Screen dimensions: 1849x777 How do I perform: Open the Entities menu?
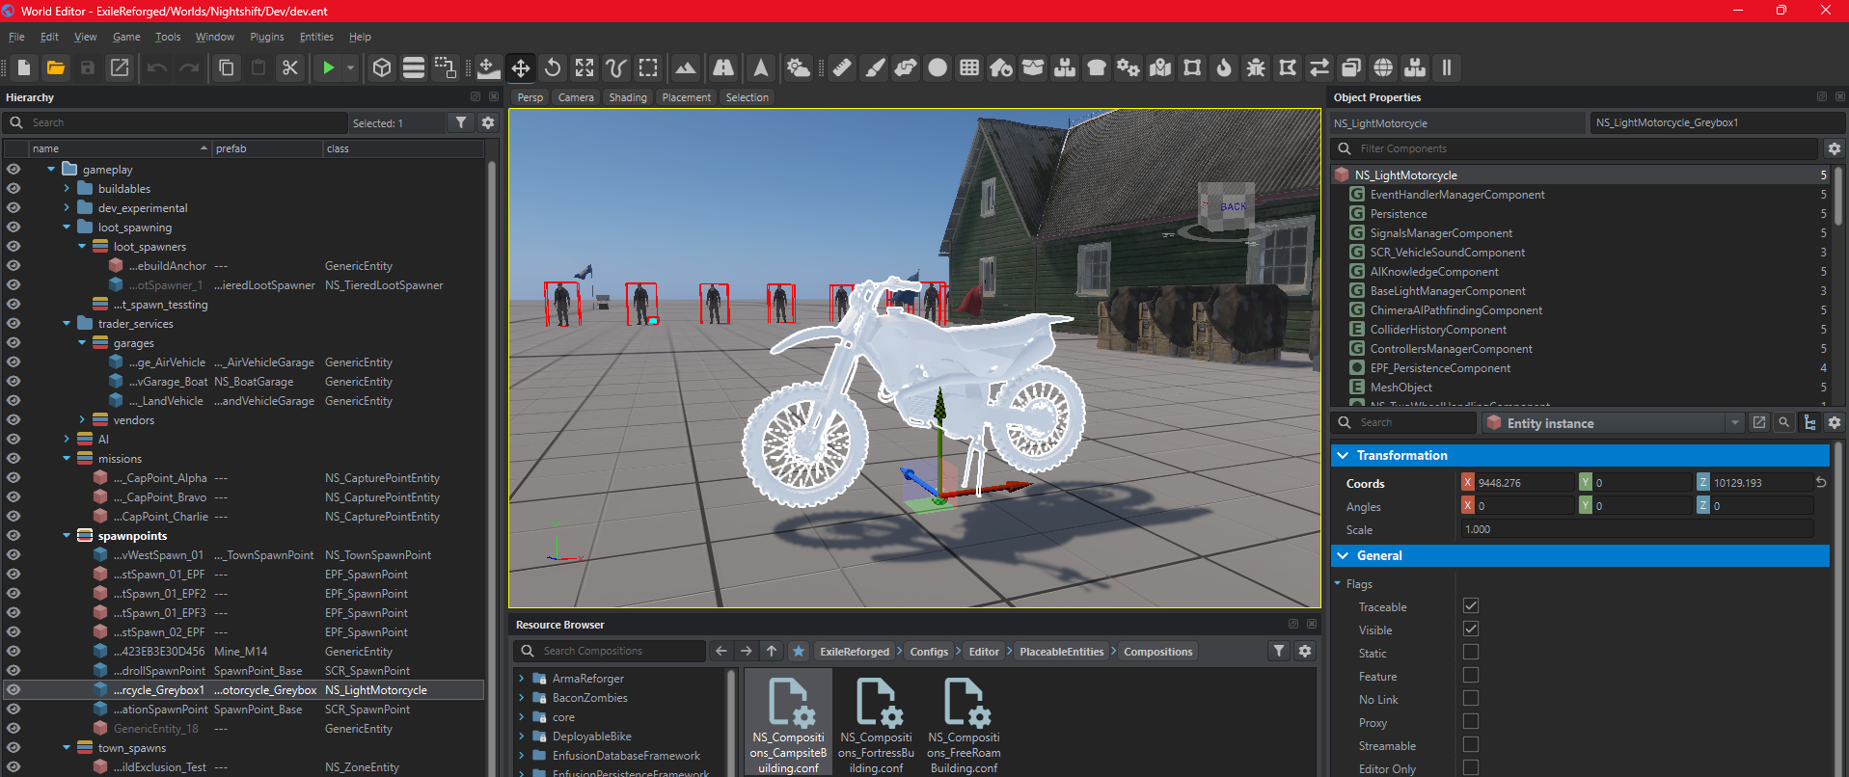316,37
